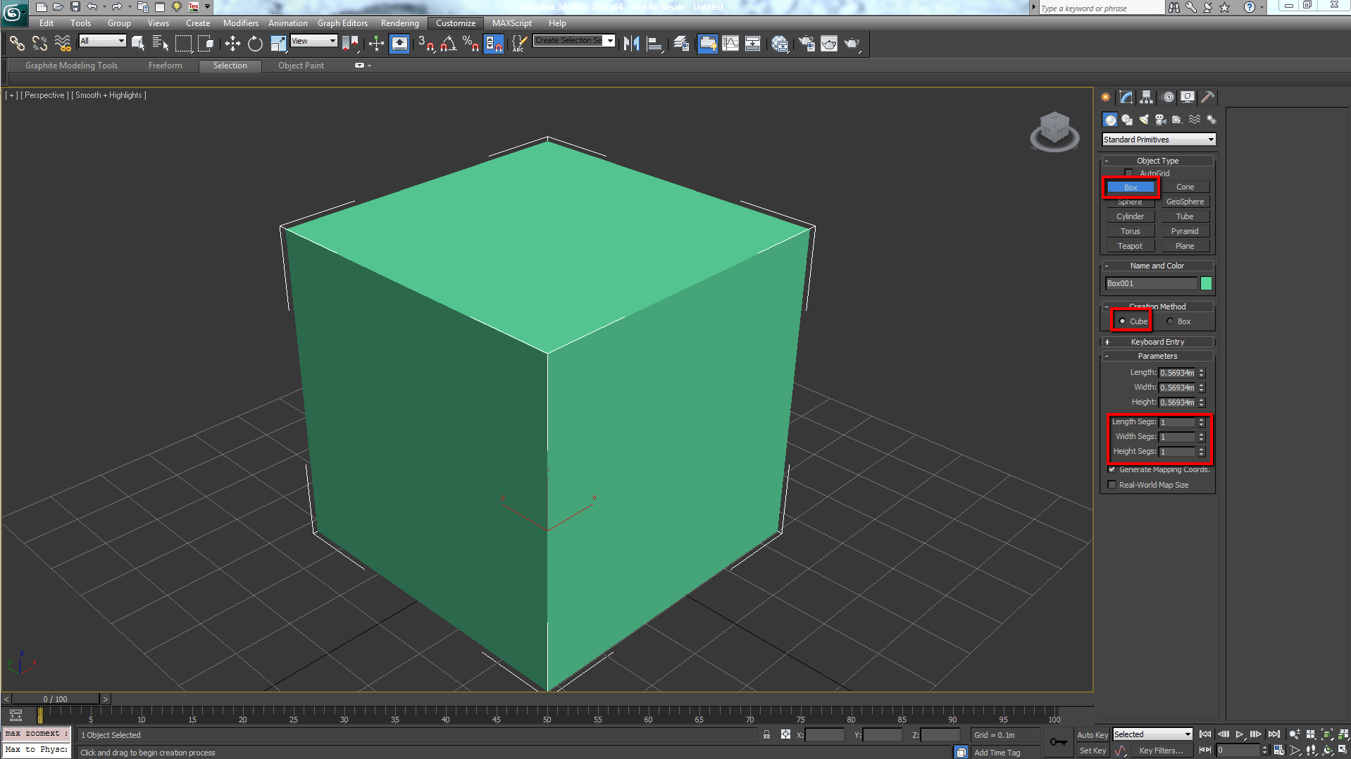Open Key Filters settings
Viewport: 1351px width, 759px height.
[1163, 750]
